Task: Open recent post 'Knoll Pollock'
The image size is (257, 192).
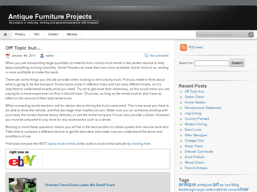Action: (194, 157)
